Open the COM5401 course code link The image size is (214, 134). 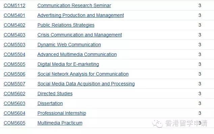15,16
